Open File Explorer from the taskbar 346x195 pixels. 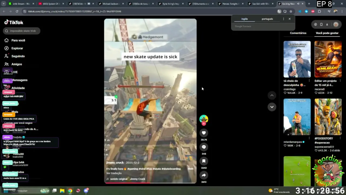62,191
